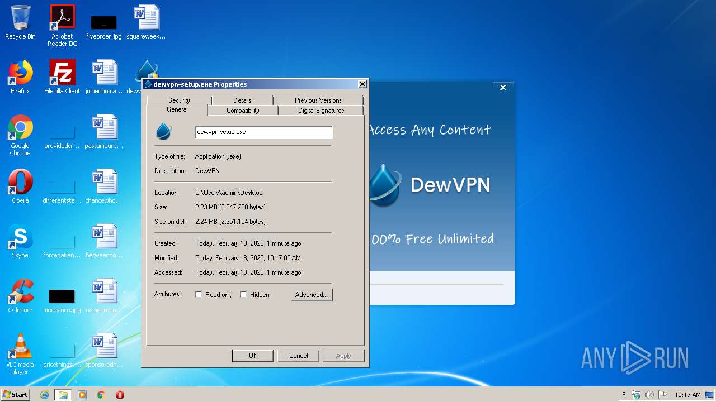Click the Type of file value Application (.exe)
716x402 pixels.
coord(218,156)
